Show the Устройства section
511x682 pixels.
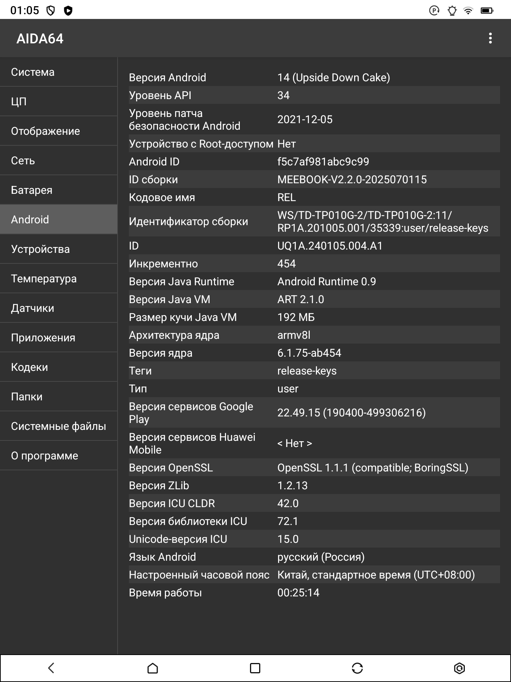pyautogui.click(x=59, y=249)
